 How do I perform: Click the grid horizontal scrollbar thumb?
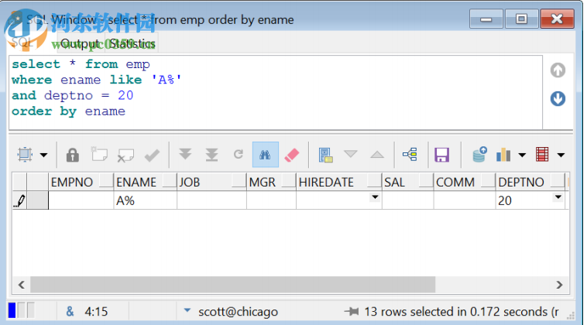click(x=233, y=285)
